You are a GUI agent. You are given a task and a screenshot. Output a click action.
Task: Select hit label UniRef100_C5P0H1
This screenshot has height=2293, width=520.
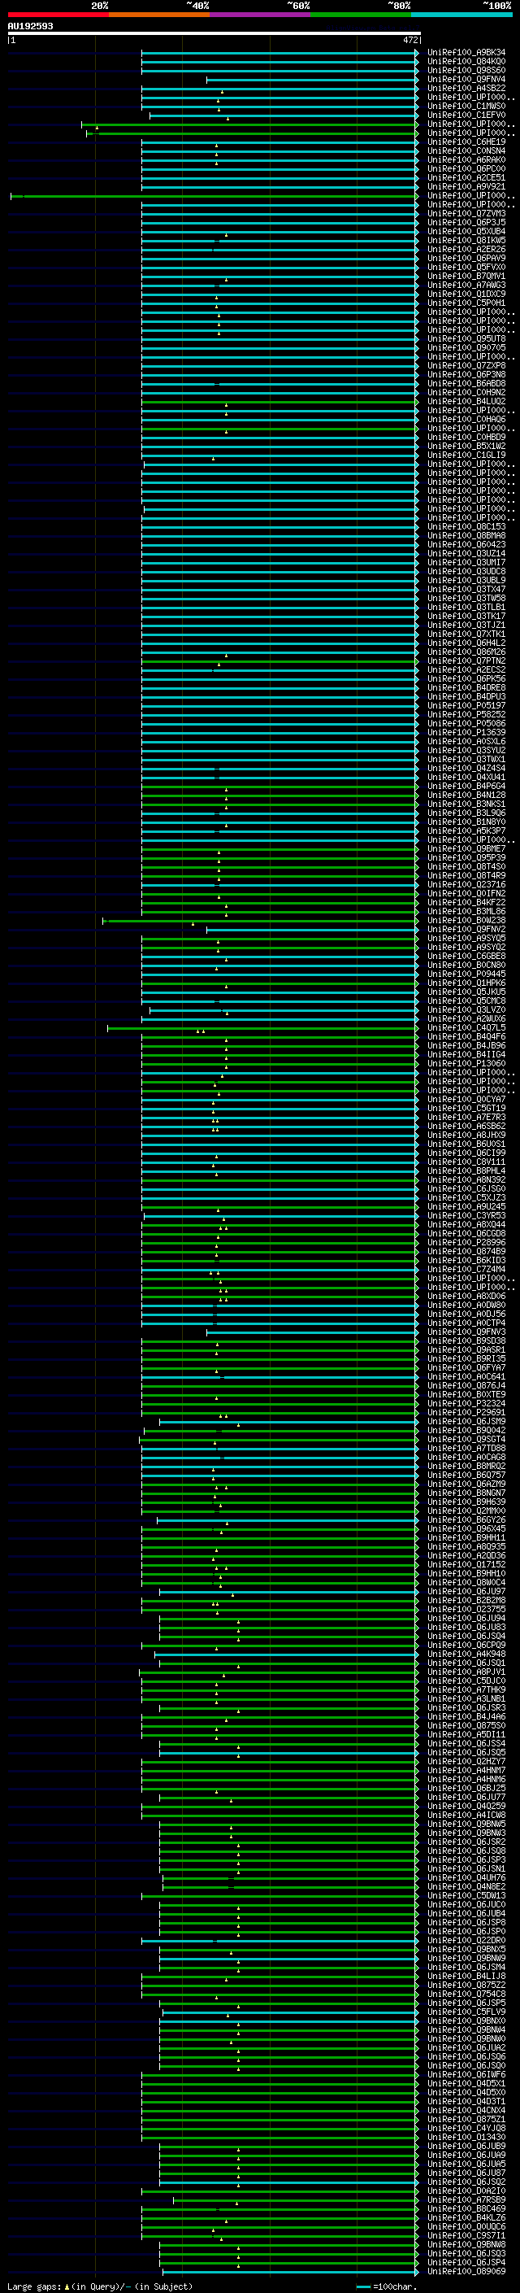coord(466,303)
